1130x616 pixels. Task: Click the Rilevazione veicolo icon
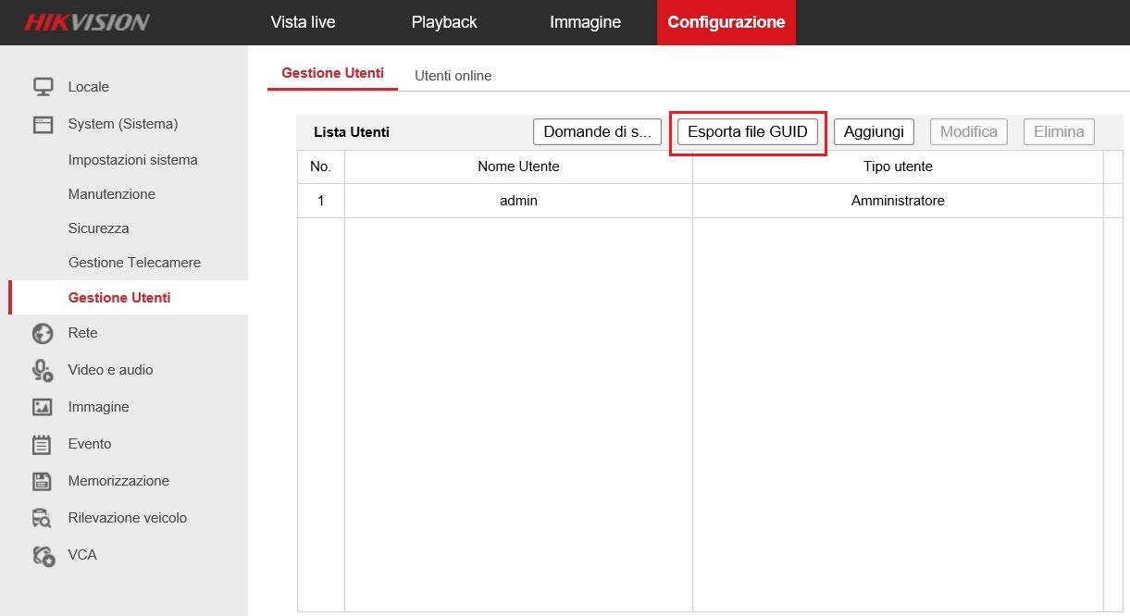[43, 518]
